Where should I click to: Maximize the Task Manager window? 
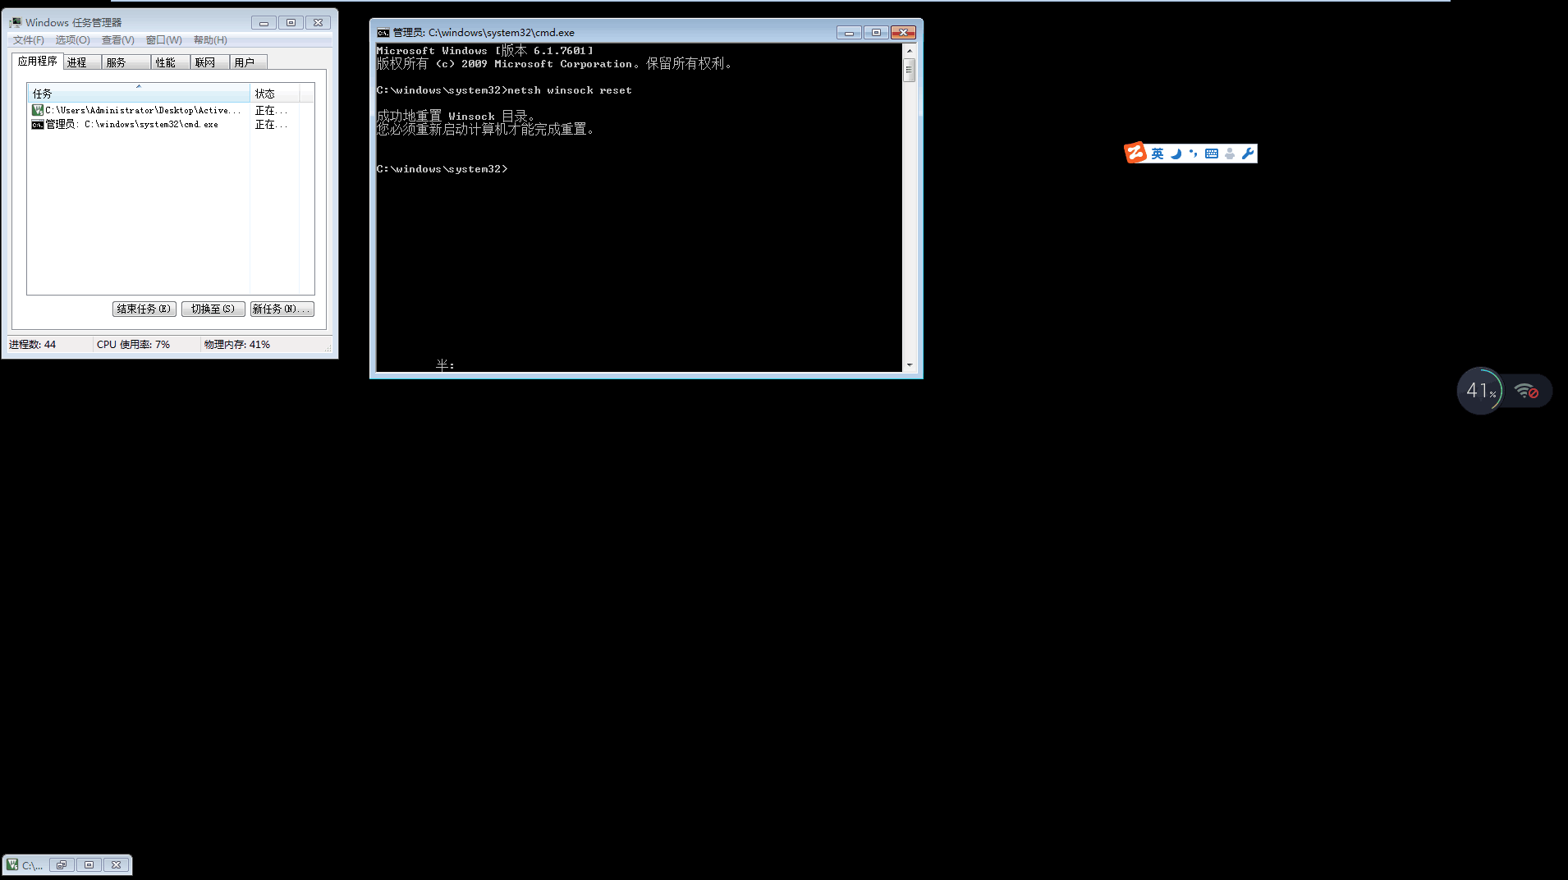point(291,23)
